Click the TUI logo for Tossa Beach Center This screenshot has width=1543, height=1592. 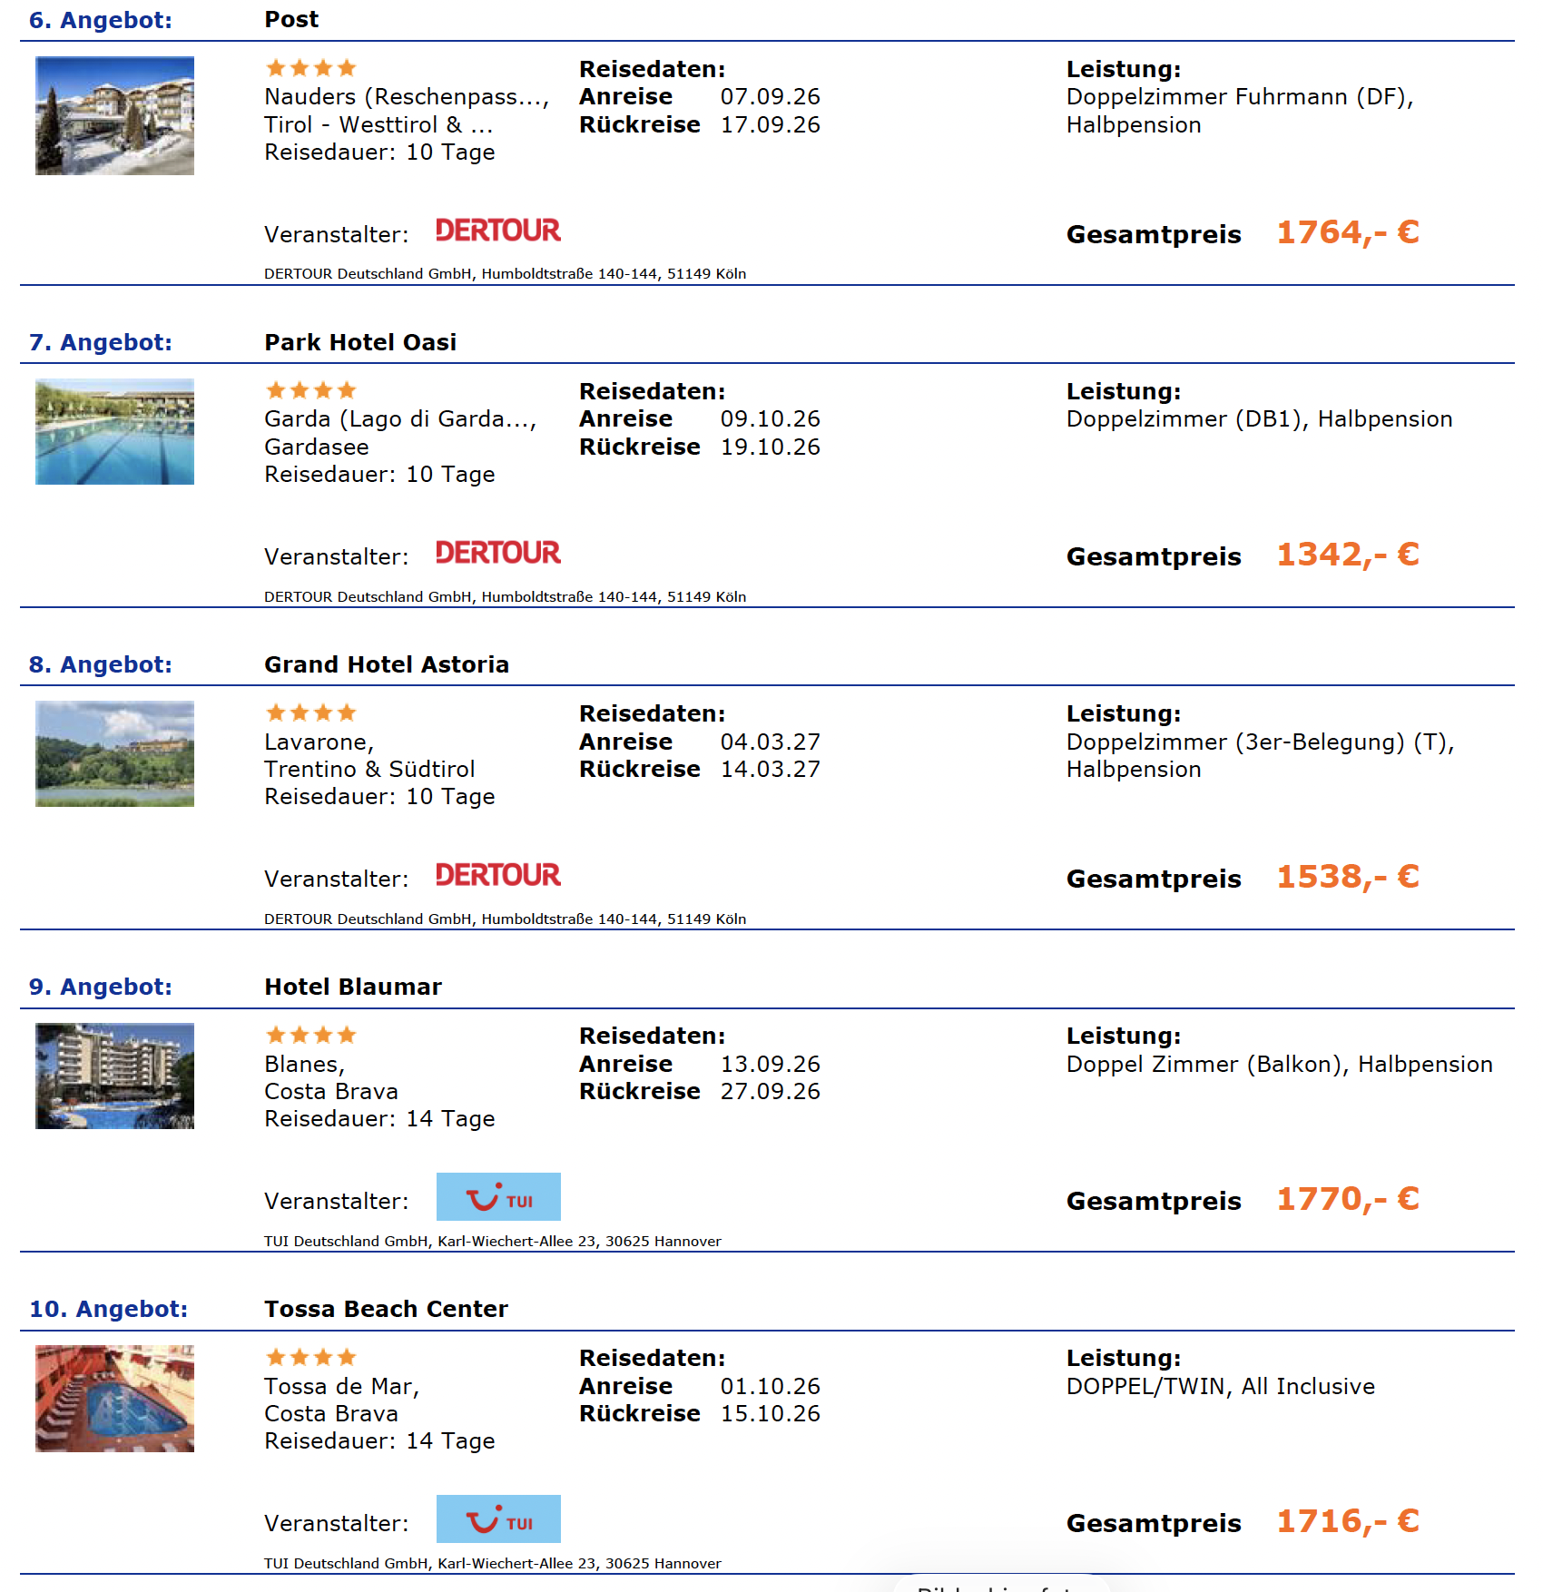(498, 1518)
